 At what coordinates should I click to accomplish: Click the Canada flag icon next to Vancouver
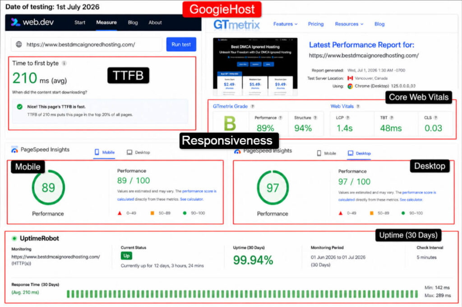[350, 78]
